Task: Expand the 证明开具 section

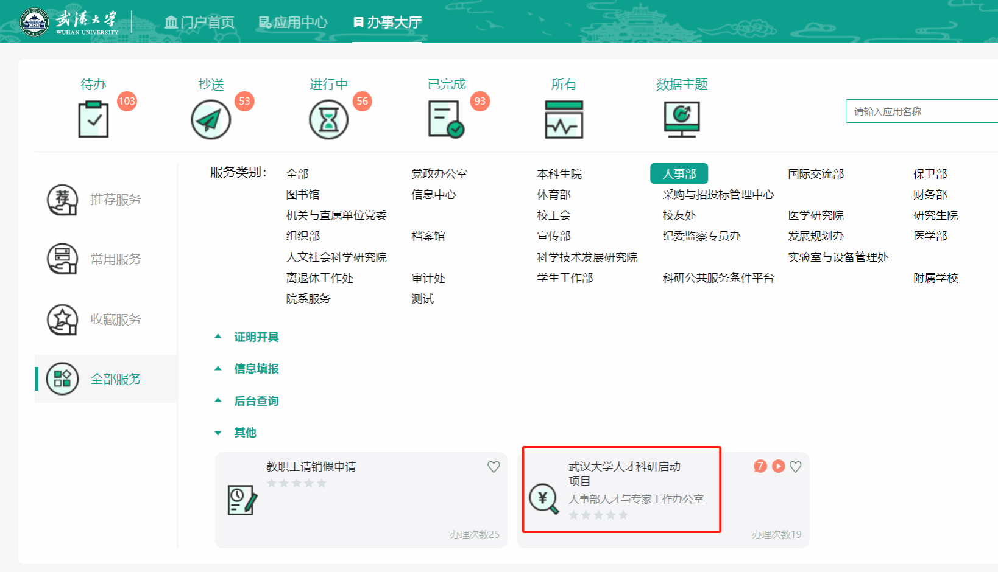Action: 256,337
